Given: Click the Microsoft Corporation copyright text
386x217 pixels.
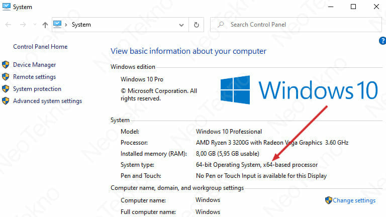Looking at the screenshot, I should (x=159, y=95).
